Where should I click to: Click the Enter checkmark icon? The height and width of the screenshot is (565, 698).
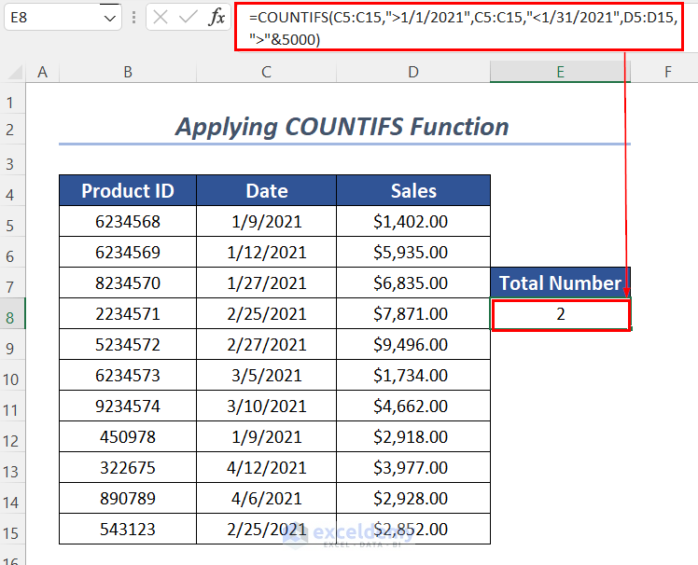pos(188,17)
